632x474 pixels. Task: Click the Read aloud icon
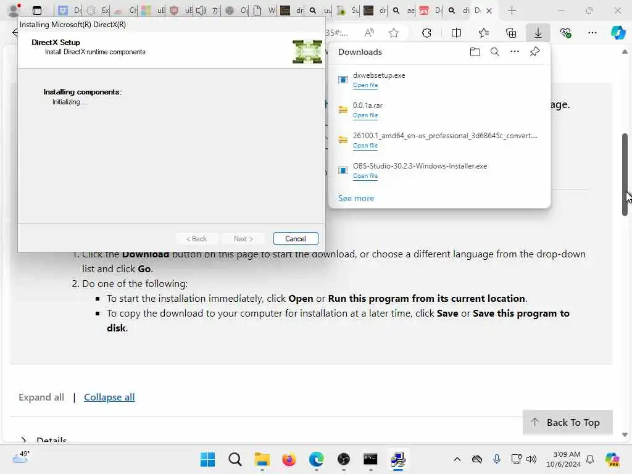pyautogui.click(x=369, y=33)
